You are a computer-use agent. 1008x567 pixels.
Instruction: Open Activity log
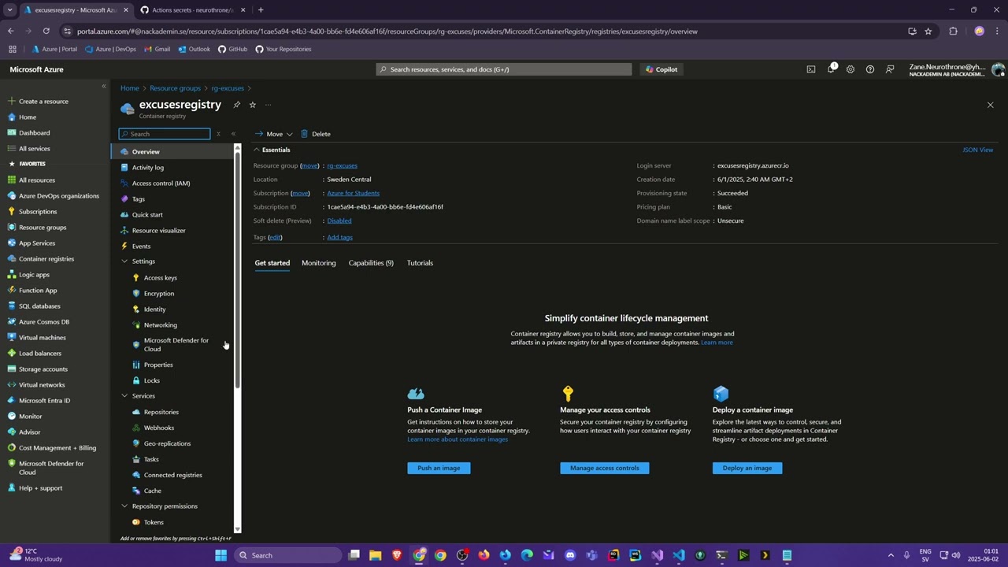pos(147,167)
